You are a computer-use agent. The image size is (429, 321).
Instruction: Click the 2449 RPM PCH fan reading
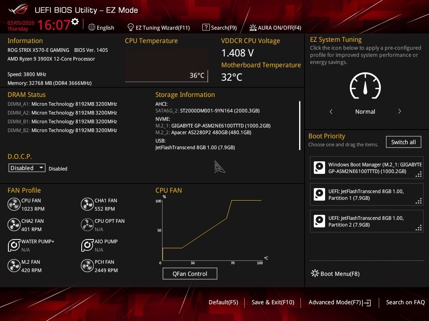tap(106, 270)
